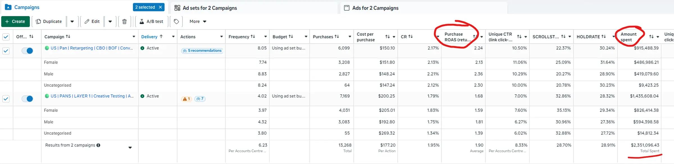Click the tag label icon

coord(176,22)
